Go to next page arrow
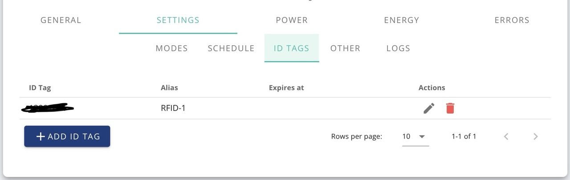 pyautogui.click(x=536, y=136)
